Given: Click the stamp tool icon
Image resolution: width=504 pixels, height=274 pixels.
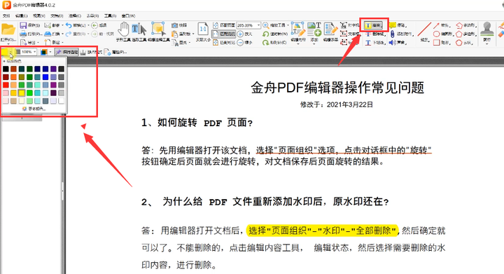Looking at the screenshot, I should click(487, 29).
